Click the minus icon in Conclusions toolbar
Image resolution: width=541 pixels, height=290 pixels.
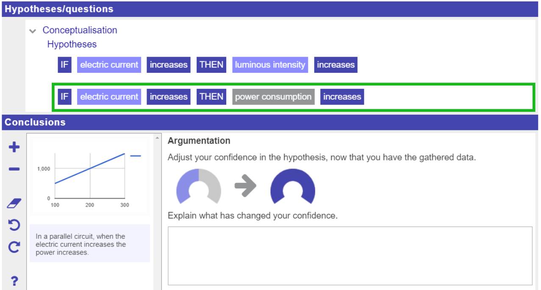pos(14,169)
